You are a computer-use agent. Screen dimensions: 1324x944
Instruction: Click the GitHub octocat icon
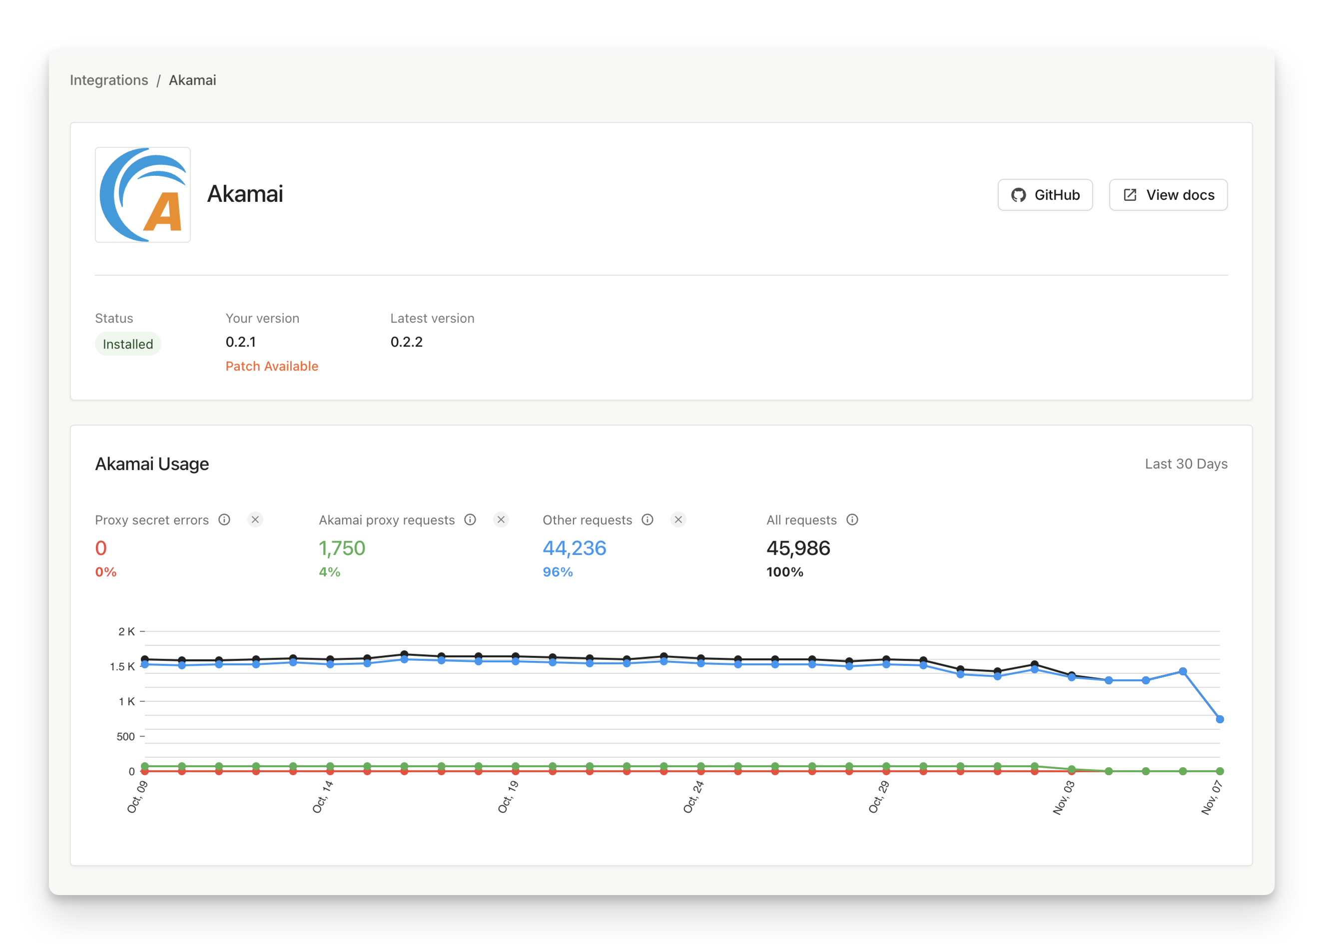point(1018,195)
